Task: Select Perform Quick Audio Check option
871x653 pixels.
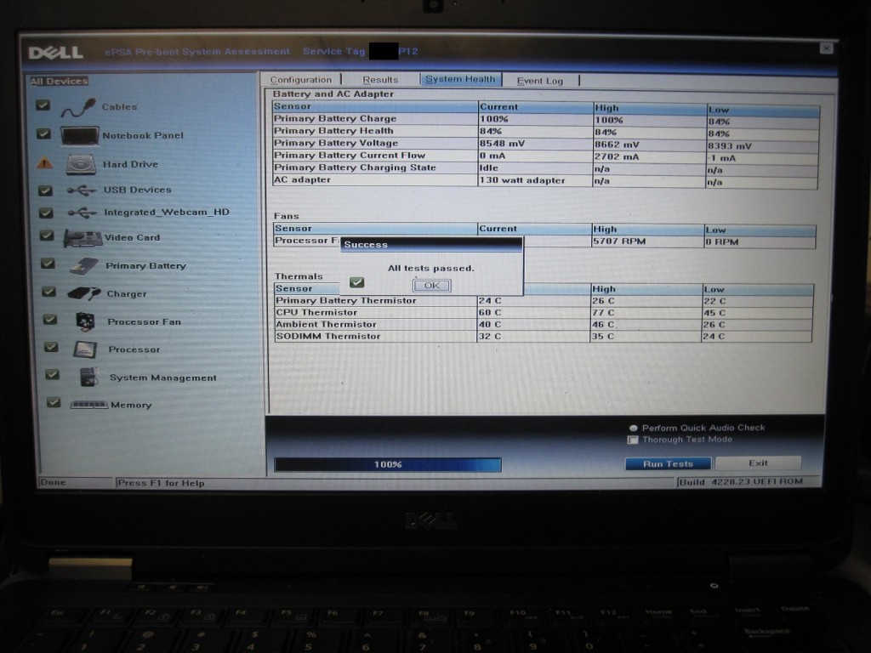Action: (633, 429)
